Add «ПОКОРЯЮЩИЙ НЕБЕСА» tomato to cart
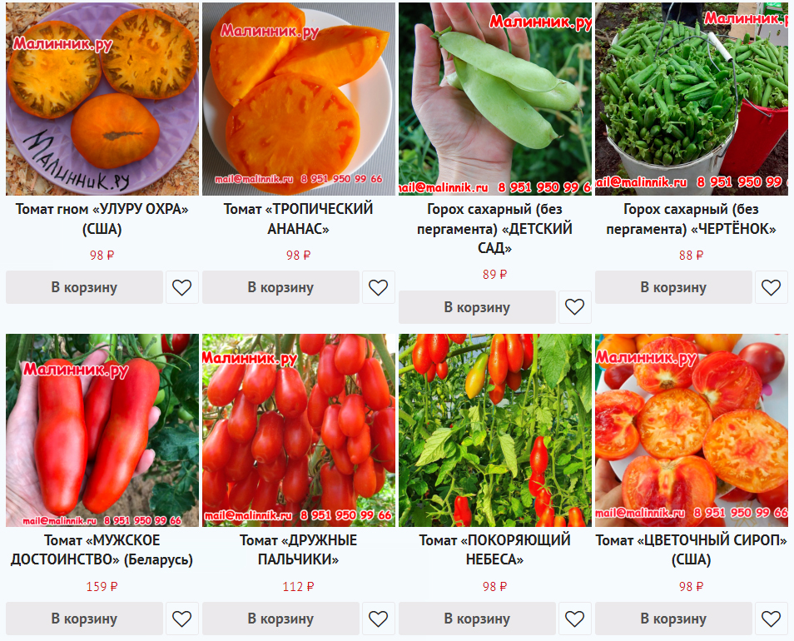 pos(477,619)
